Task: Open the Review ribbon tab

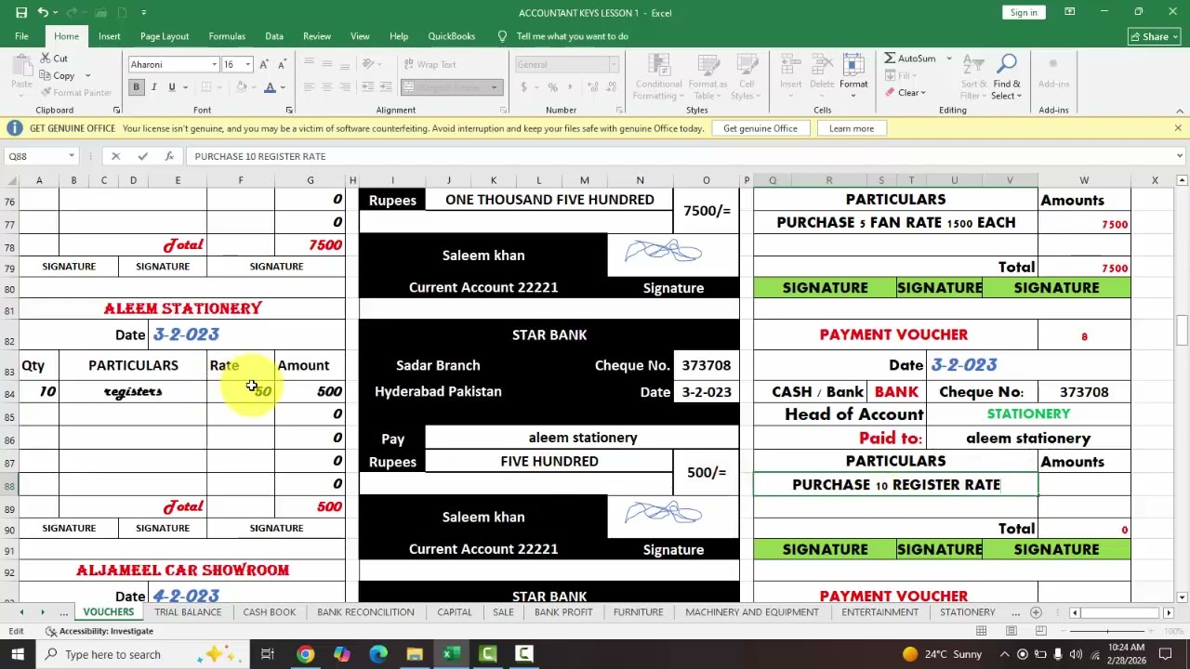Action: 317,36
